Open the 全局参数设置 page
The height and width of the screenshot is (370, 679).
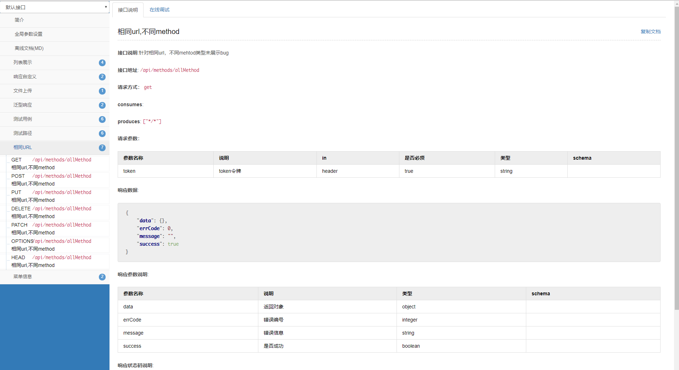tap(55, 34)
